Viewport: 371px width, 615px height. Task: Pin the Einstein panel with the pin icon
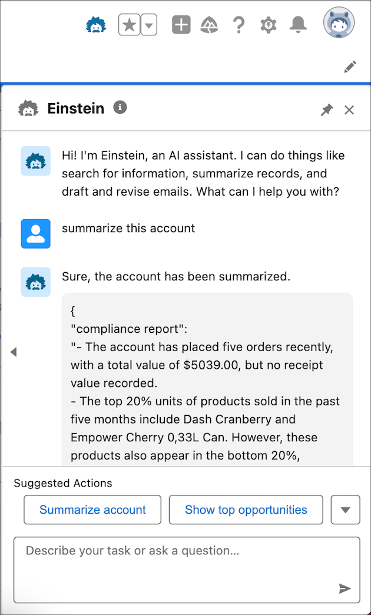point(327,110)
